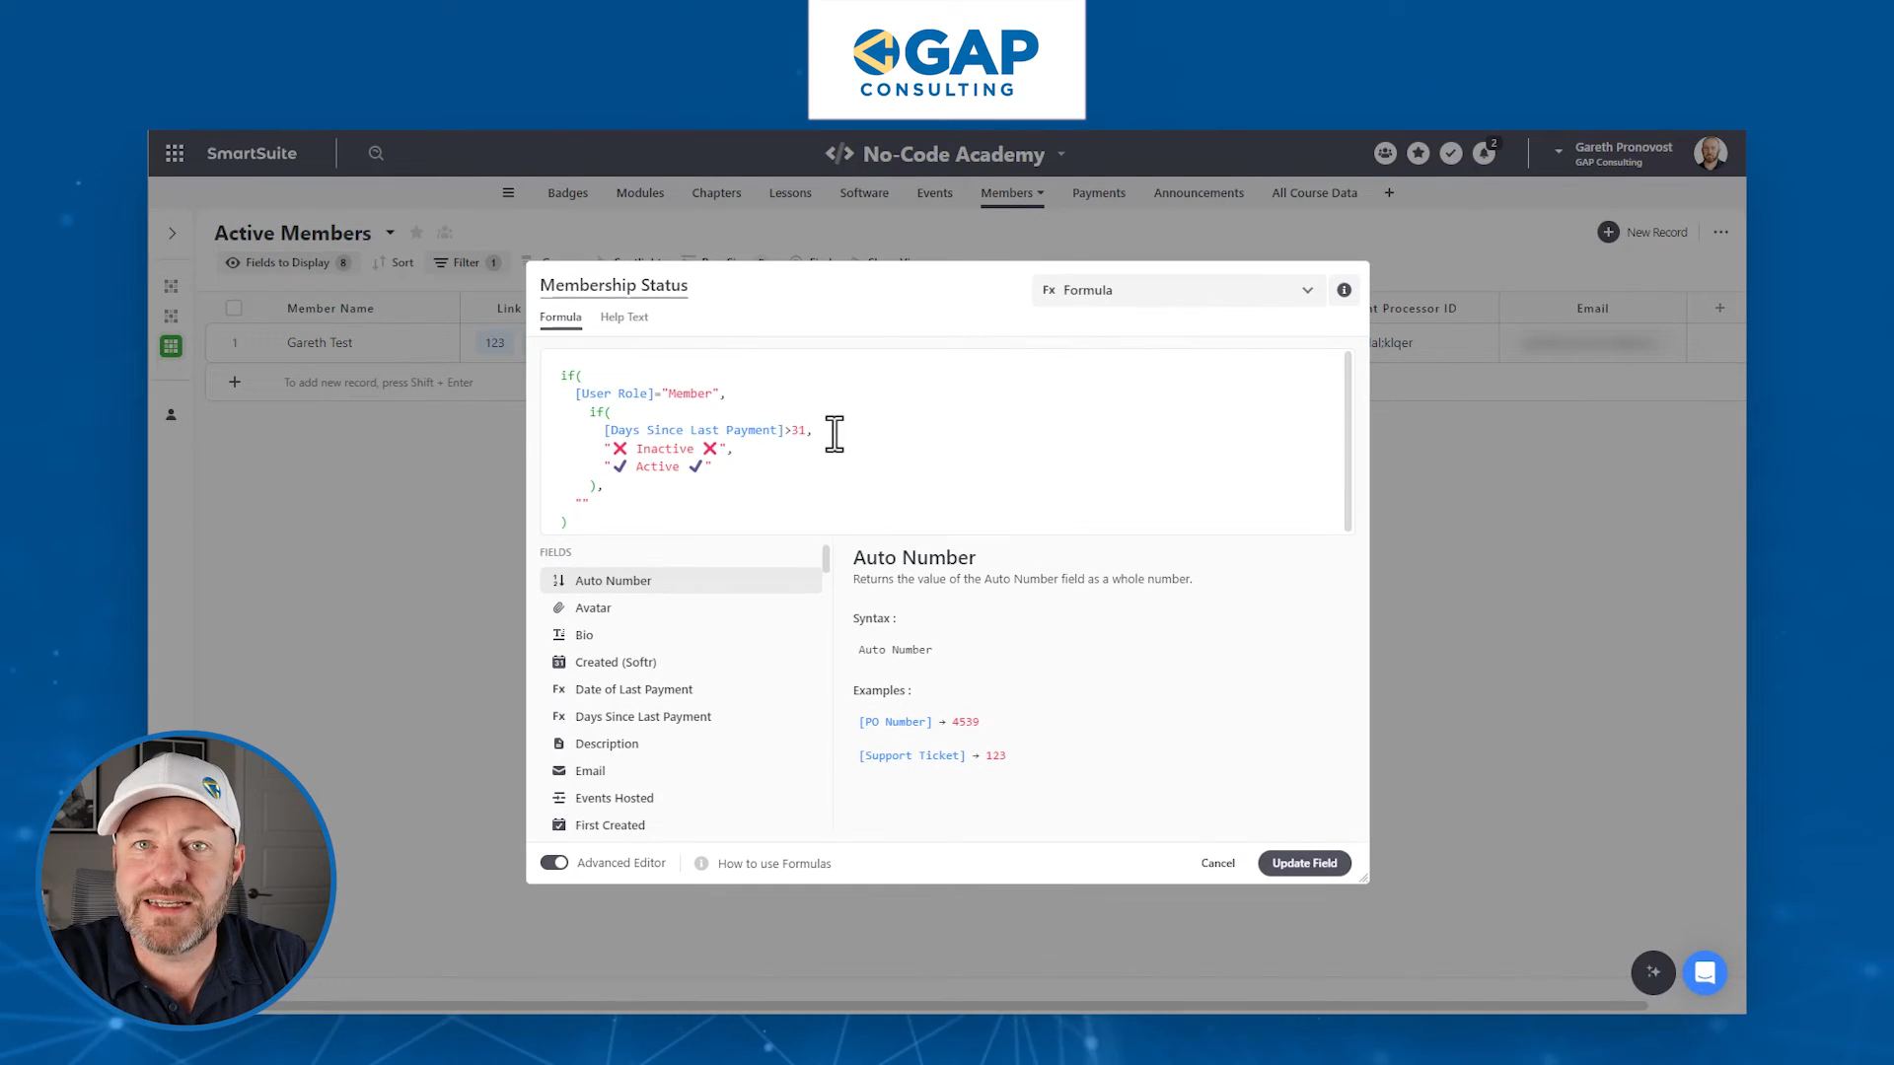The width and height of the screenshot is (1894, 1065).
Task: Click the Update Field button
Action: 1304,863
